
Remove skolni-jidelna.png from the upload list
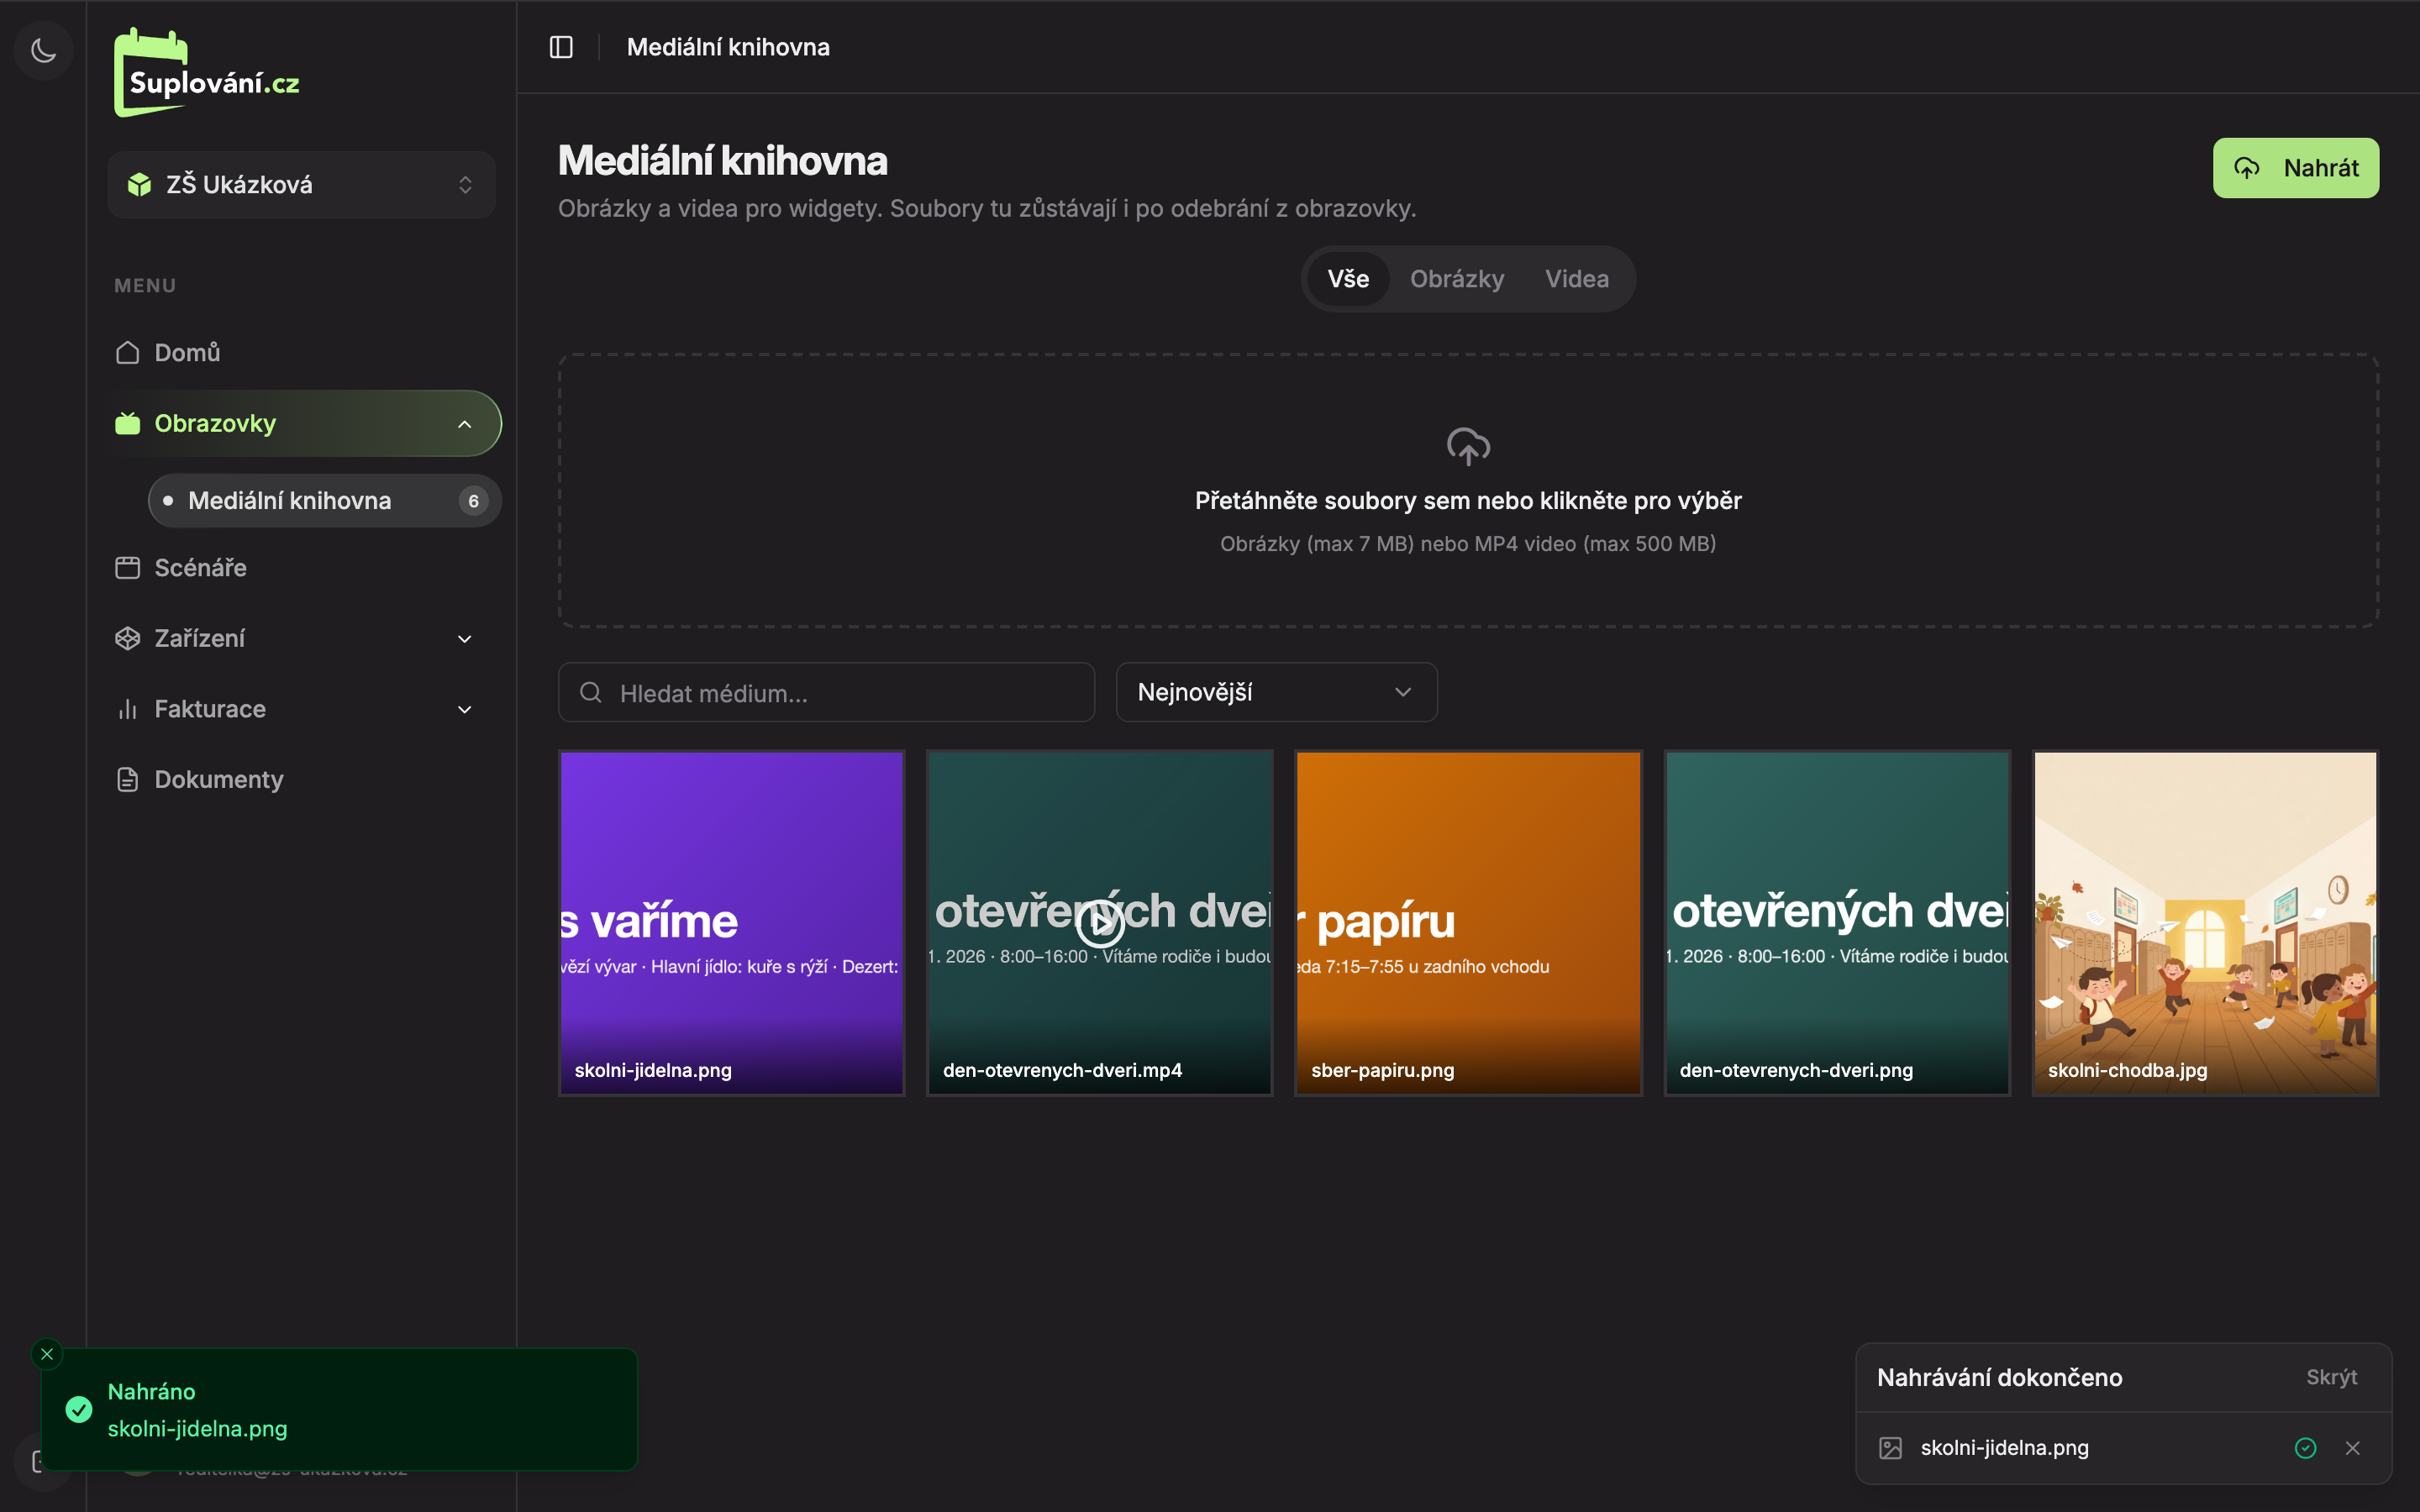[x=2352, y=1448]
